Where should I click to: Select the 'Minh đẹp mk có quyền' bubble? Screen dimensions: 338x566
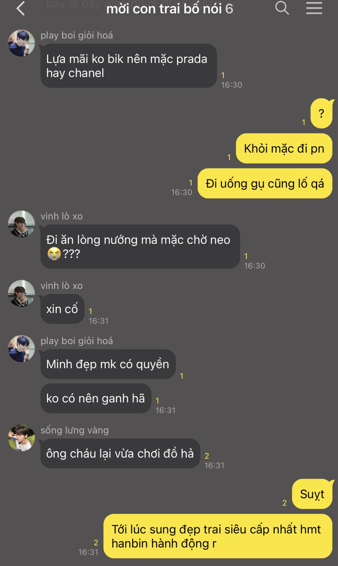point(108,364)
